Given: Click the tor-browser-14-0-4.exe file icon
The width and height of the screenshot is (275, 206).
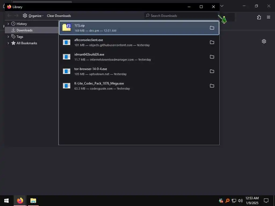Looking at the screenshot, I should [67, 71].
